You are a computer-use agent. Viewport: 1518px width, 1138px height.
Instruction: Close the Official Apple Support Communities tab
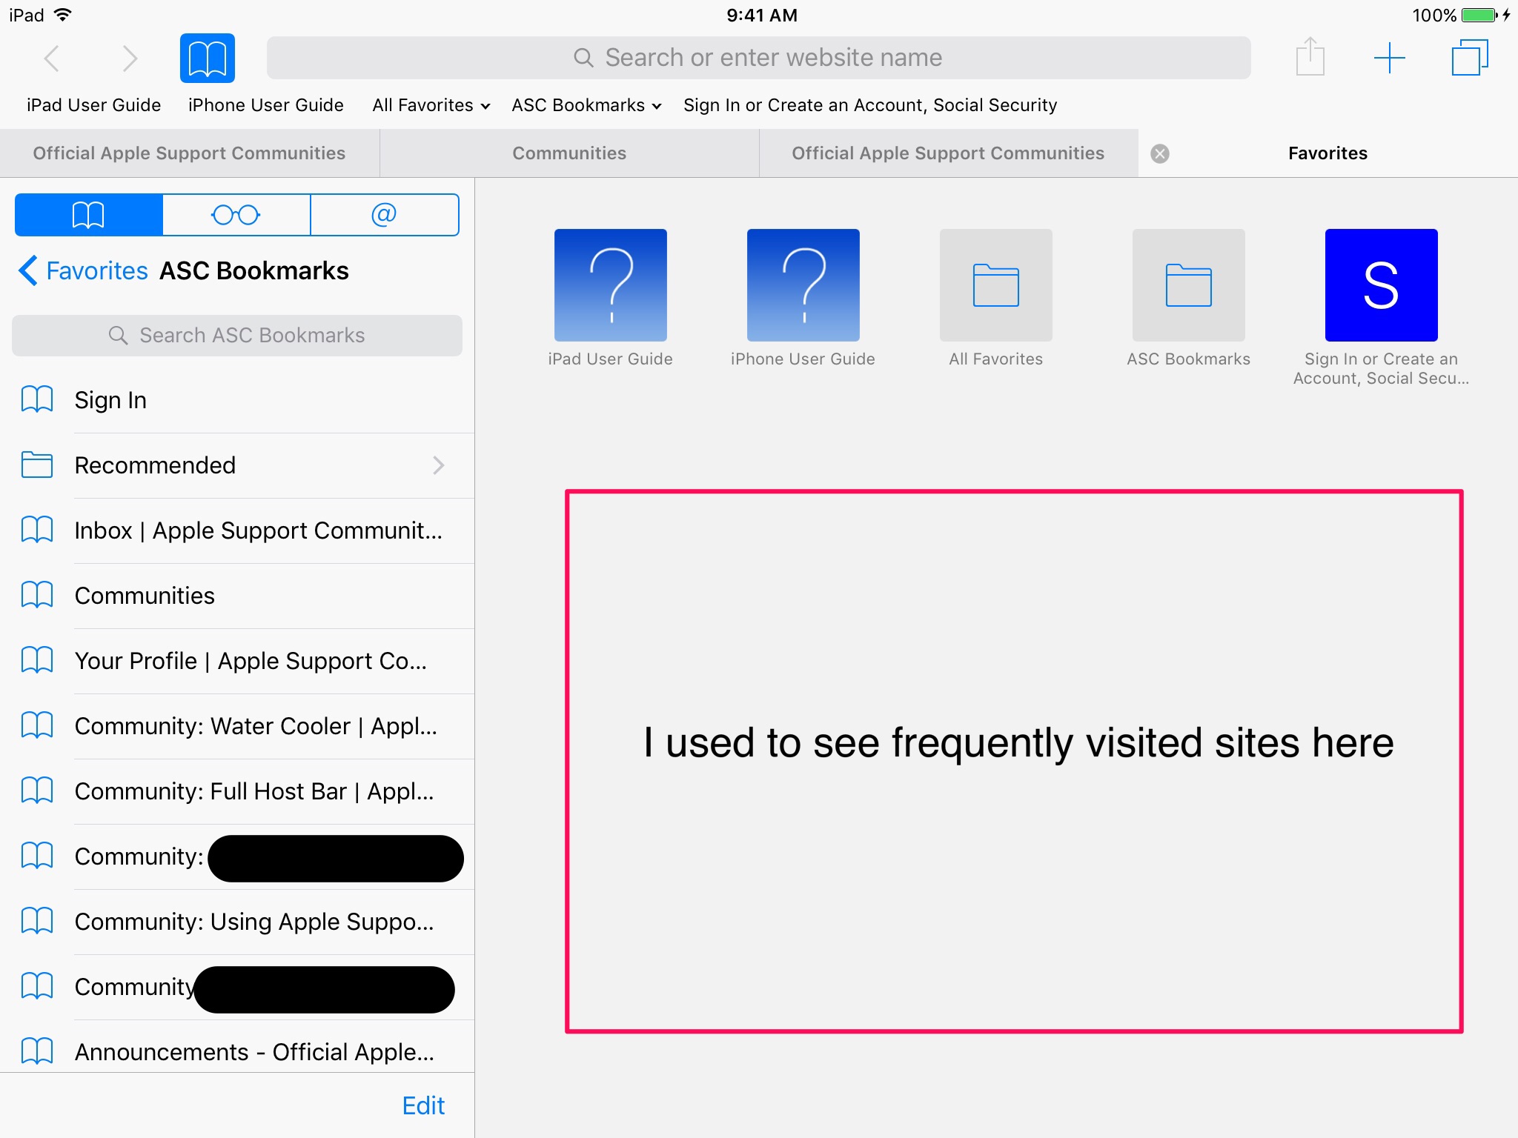coord(1160,153)
